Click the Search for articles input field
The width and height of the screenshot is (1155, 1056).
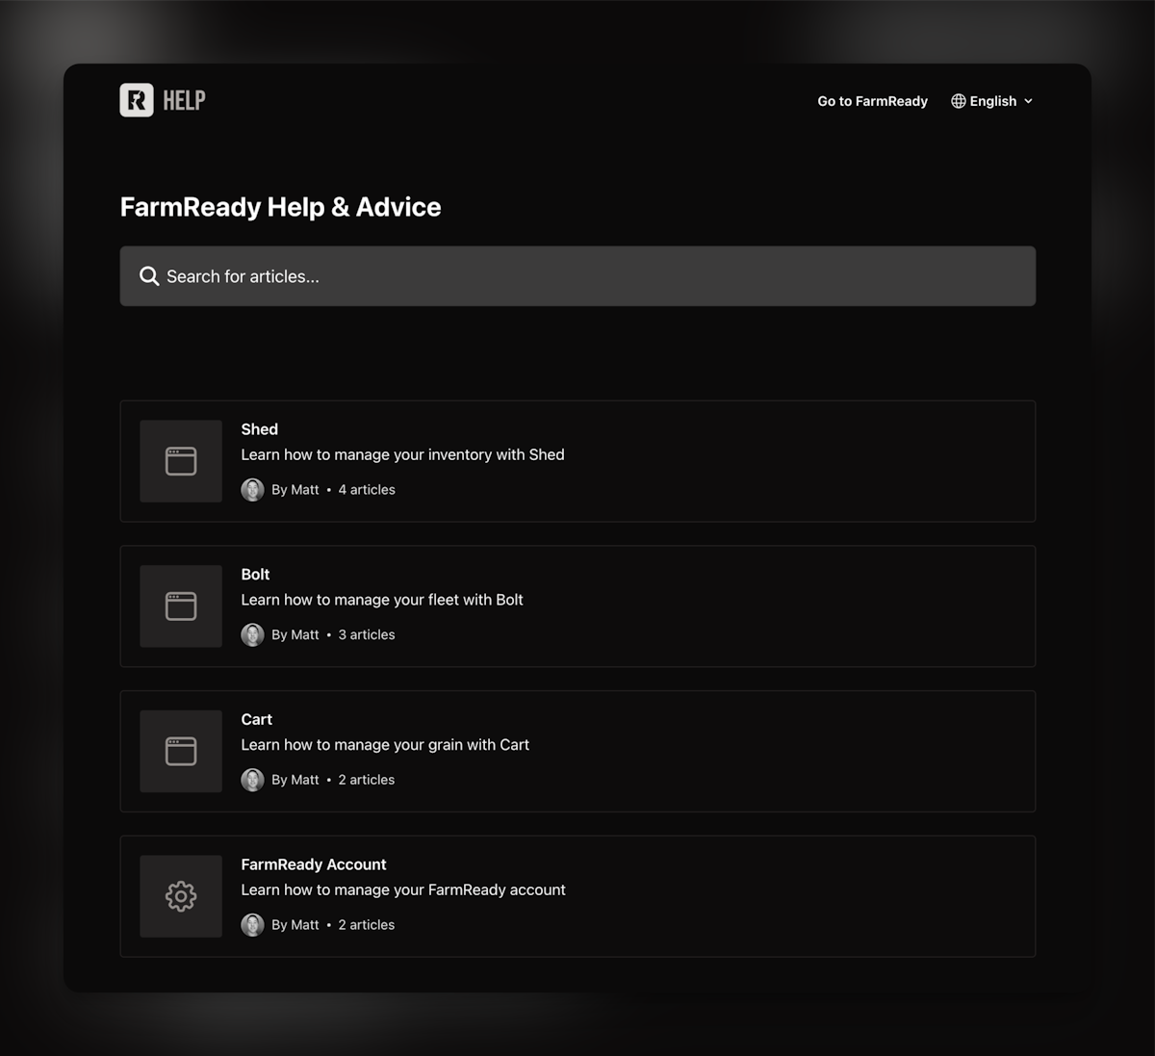pos(577,276)
